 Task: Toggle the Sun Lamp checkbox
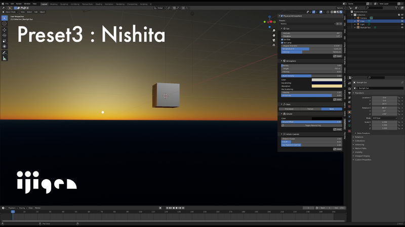tap(282, 43)
